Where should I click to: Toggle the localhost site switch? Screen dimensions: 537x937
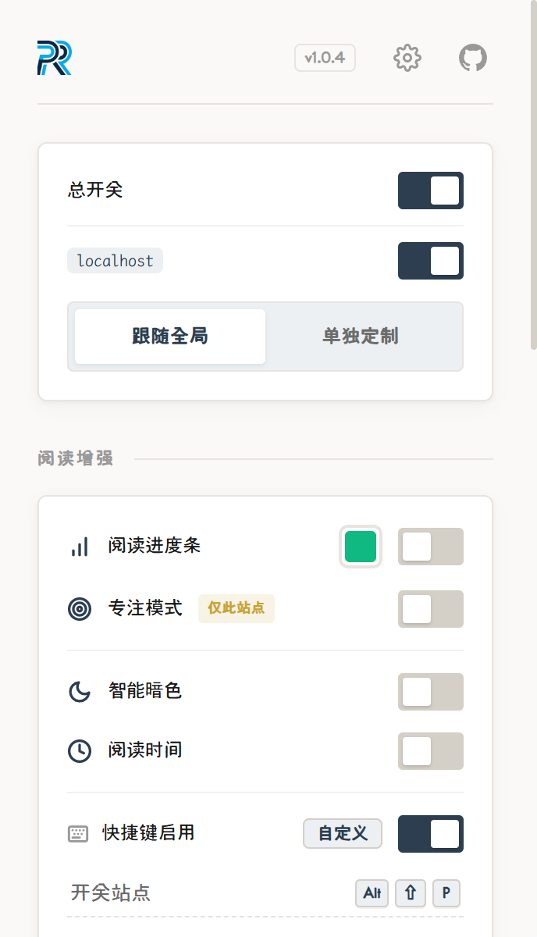(x=431, y=261)
